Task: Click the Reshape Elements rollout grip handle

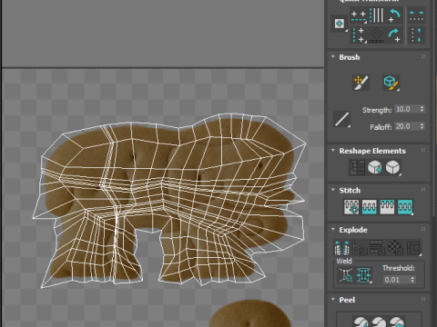Action: click(423, 150)
